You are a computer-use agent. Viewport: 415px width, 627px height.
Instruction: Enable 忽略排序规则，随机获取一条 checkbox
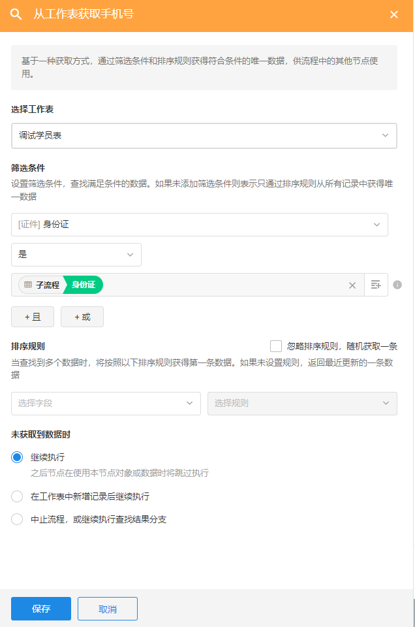pos(276,346)
